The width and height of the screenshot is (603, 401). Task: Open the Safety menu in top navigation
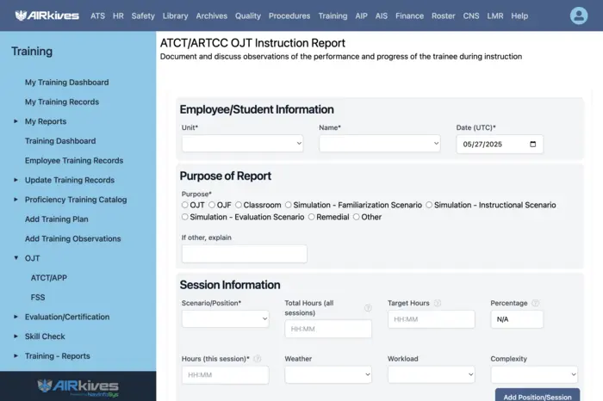point(143,15)
